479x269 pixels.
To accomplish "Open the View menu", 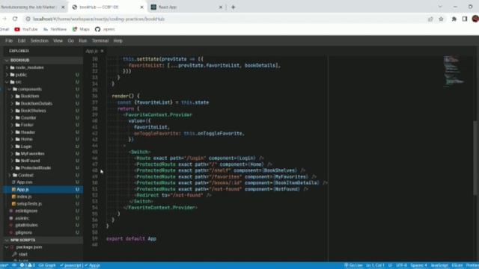I will (58, 40).
